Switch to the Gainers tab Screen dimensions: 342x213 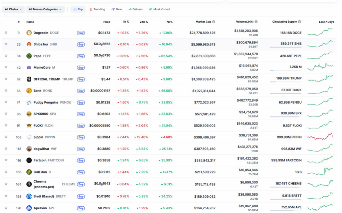136,9
